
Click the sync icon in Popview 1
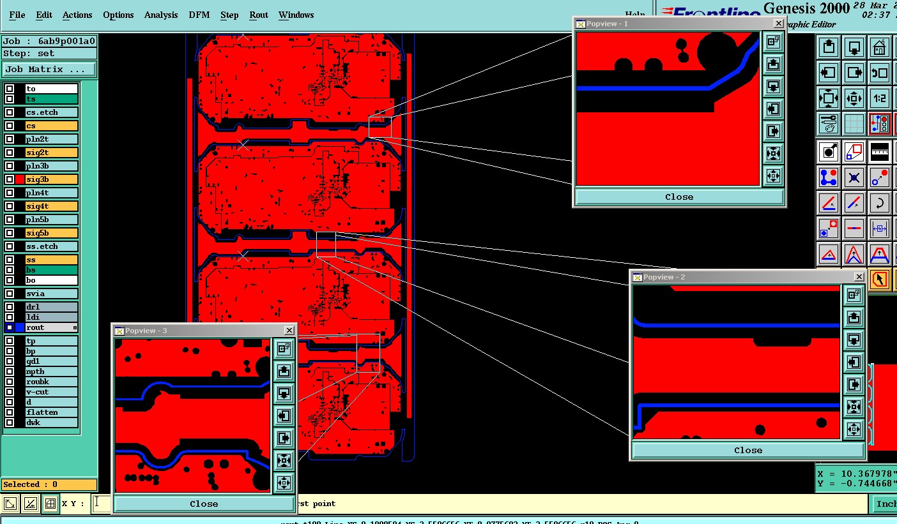point(773,42)
